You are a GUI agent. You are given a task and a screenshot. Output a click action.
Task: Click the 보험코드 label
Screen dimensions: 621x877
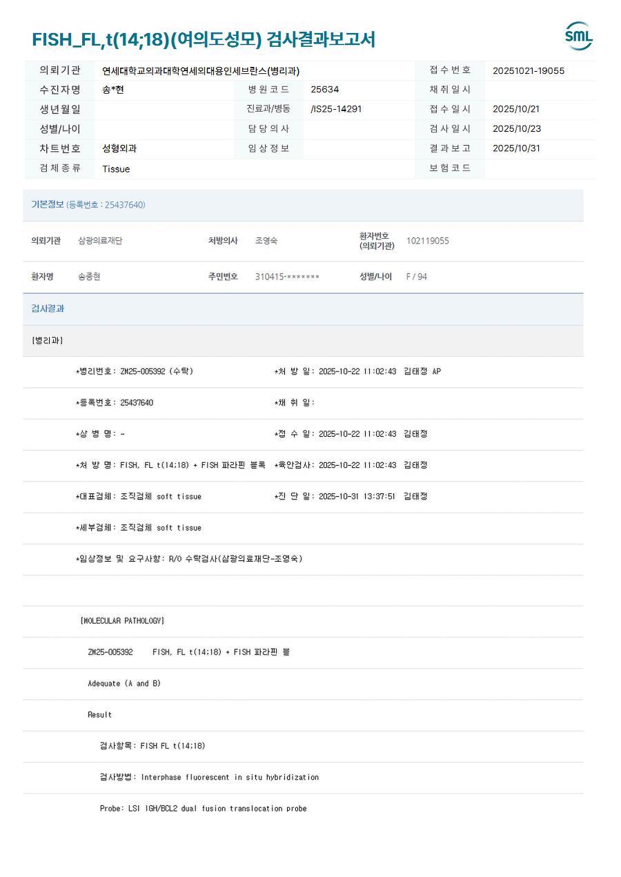click(x=450, y=168)
